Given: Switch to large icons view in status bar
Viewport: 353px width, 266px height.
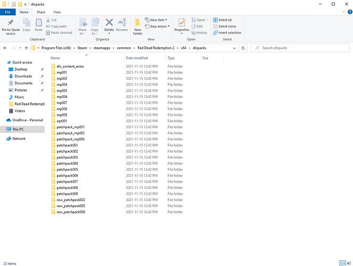Looking at the screenshot, I should click(349, 263).
